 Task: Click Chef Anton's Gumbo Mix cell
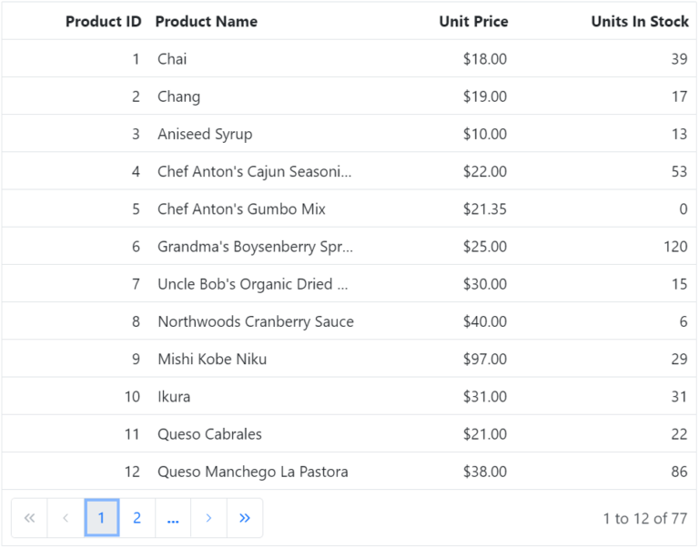tap(241, 209)
